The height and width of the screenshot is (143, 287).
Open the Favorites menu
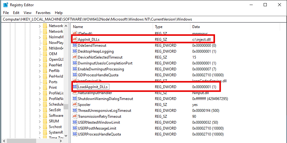(43, 13)
